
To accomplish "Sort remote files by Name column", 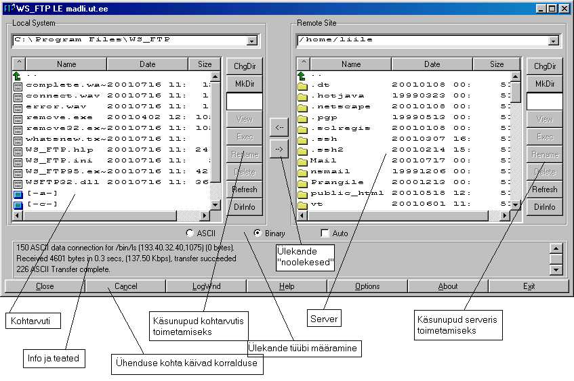I will [351, 64].
